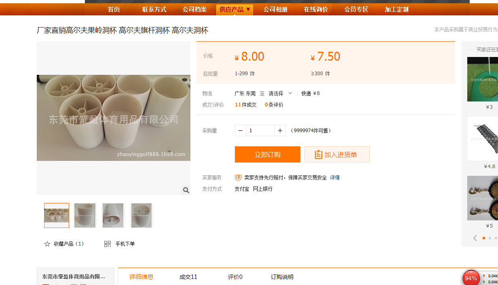Screen dimensions: 498x285
Task: Open the 公司档案 nav item
Action: click(x=194, y=9)
